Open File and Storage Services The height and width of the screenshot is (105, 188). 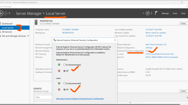coord(14,36)
